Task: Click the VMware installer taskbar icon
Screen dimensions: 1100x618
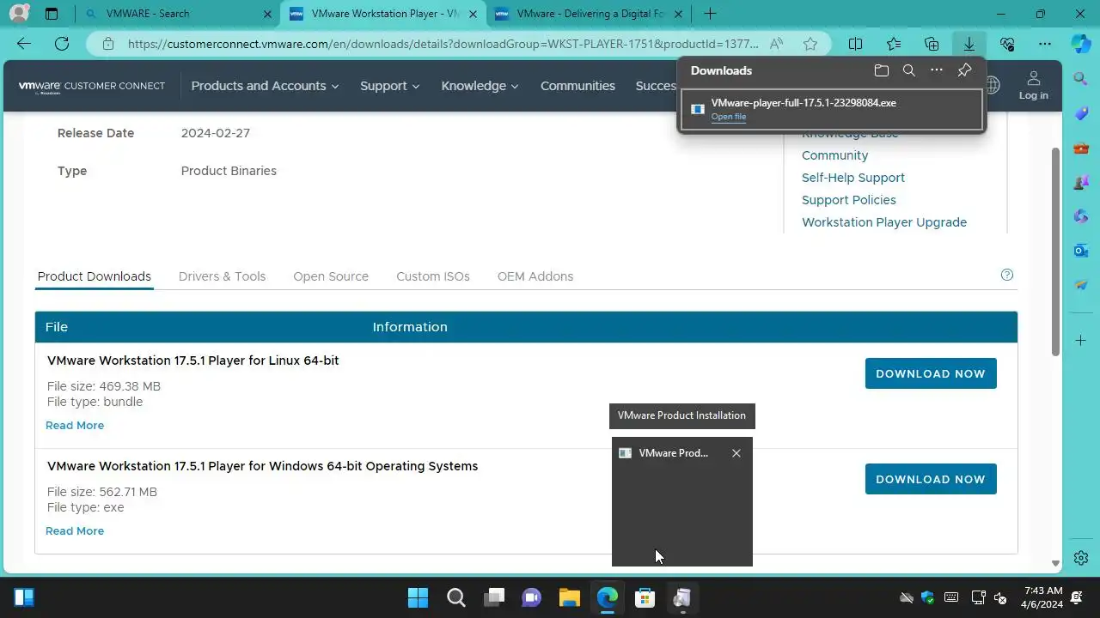Action: tap(682, 597)
